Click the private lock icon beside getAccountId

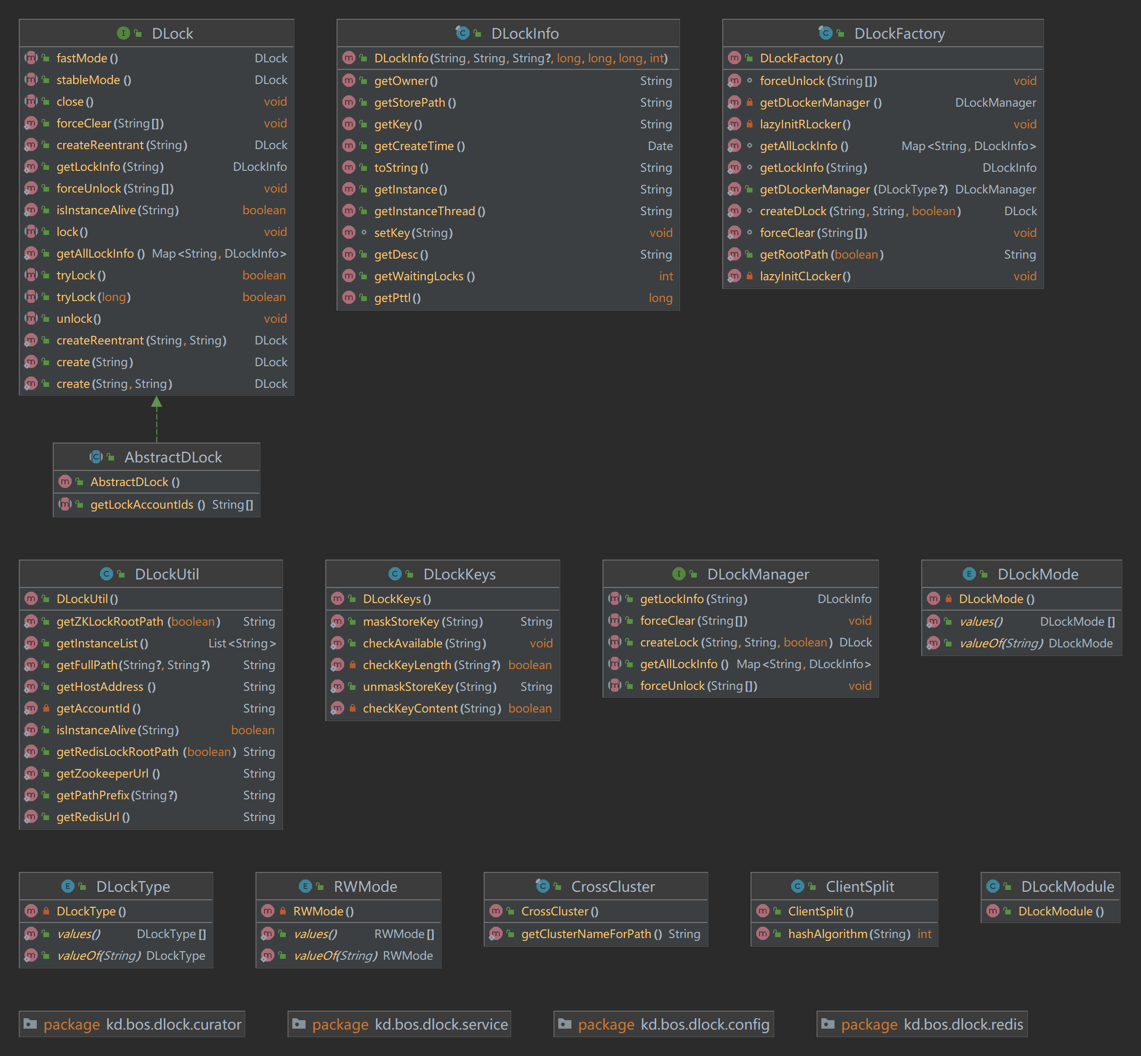tap(46, 709)
